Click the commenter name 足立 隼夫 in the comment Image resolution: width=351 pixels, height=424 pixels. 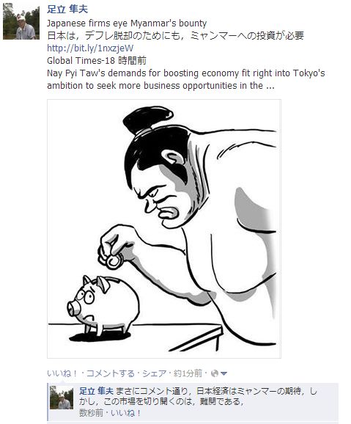pos(96,391)
